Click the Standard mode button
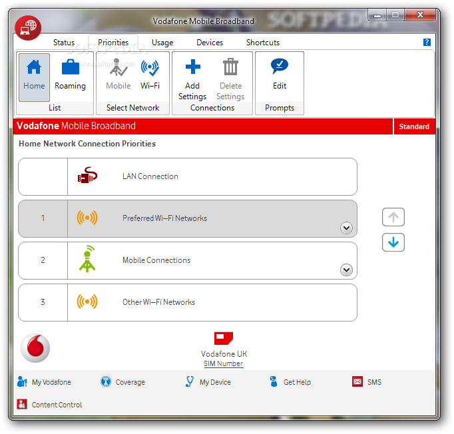454x434 pixels. tap(414, 126)
